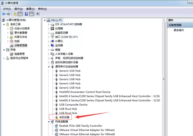193x136 pixels.
Task: Select 设备管理器 in left tree
Action: pos(21,45)
